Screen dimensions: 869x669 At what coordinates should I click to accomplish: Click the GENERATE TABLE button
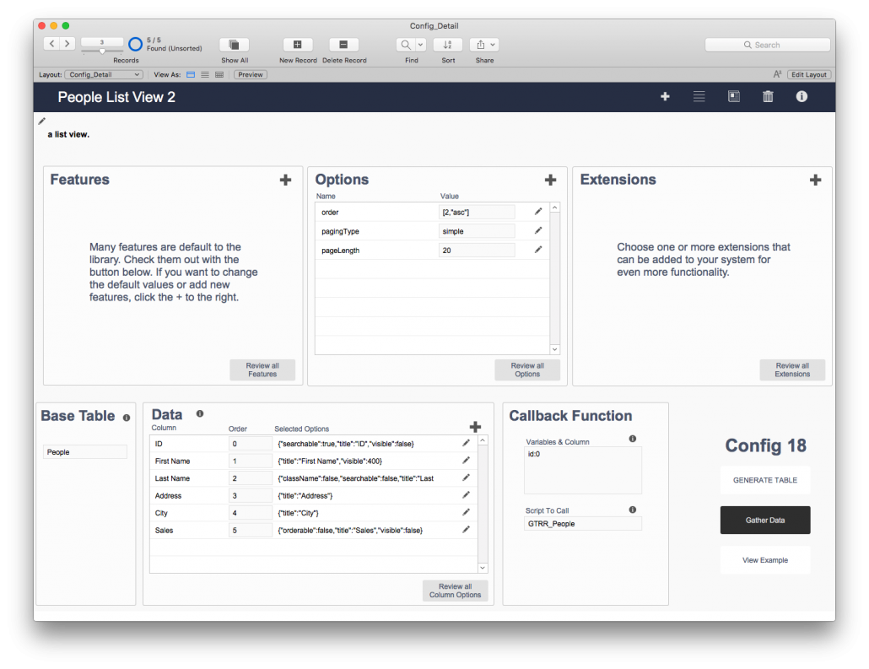coord(765,480)
